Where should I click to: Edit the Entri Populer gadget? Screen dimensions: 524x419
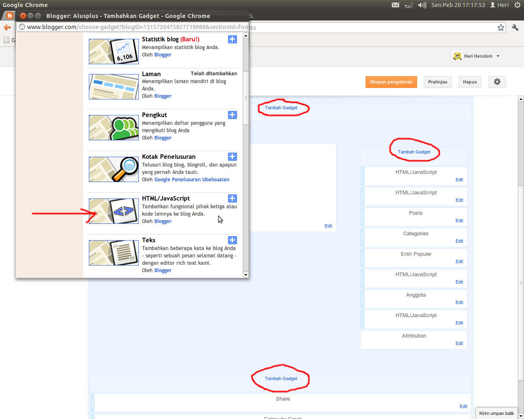459,261
